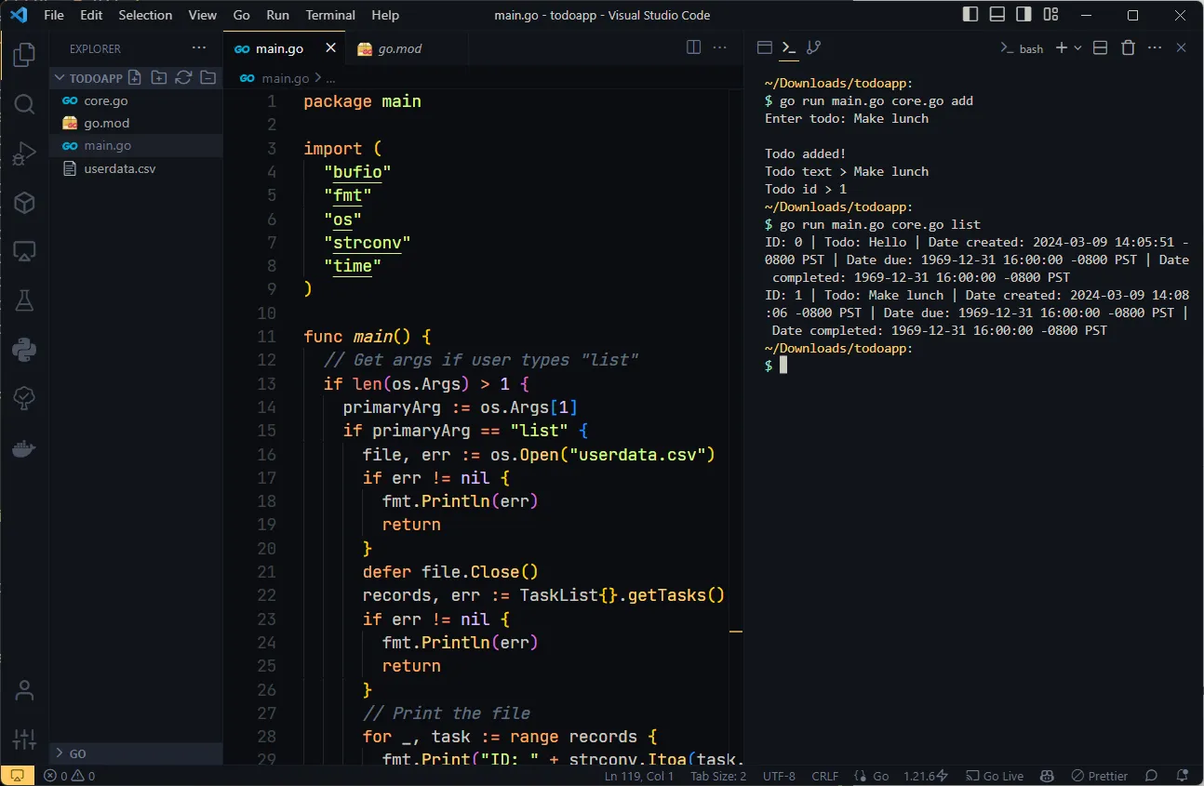
Task: Split the editor to the right
Action: tap(694, 47)
